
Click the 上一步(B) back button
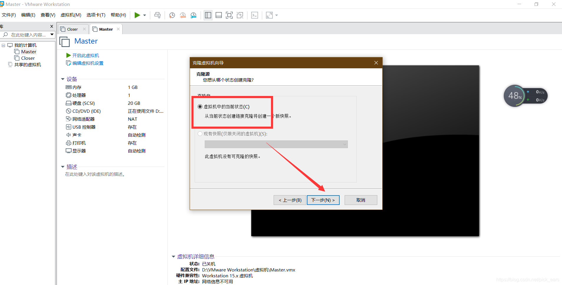(x=290, y=200)
